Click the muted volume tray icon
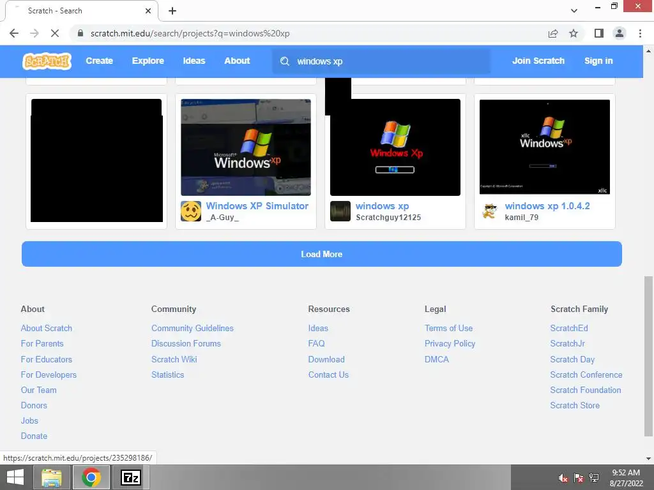 coord(563,478)
